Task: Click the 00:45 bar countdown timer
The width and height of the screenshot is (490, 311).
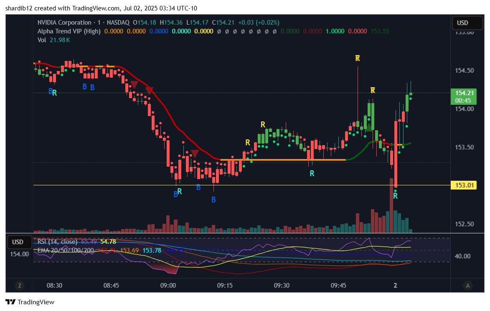Action: point(463,101)
